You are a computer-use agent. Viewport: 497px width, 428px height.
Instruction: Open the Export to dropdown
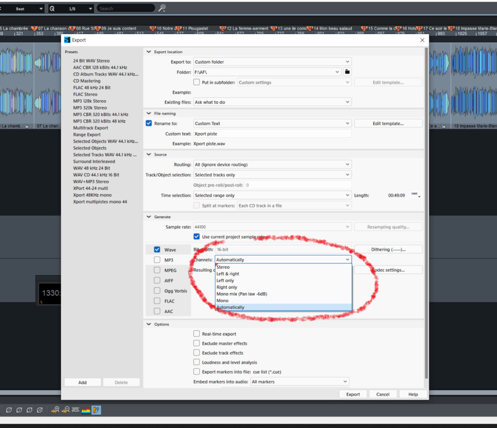click(x=272, y=62)
